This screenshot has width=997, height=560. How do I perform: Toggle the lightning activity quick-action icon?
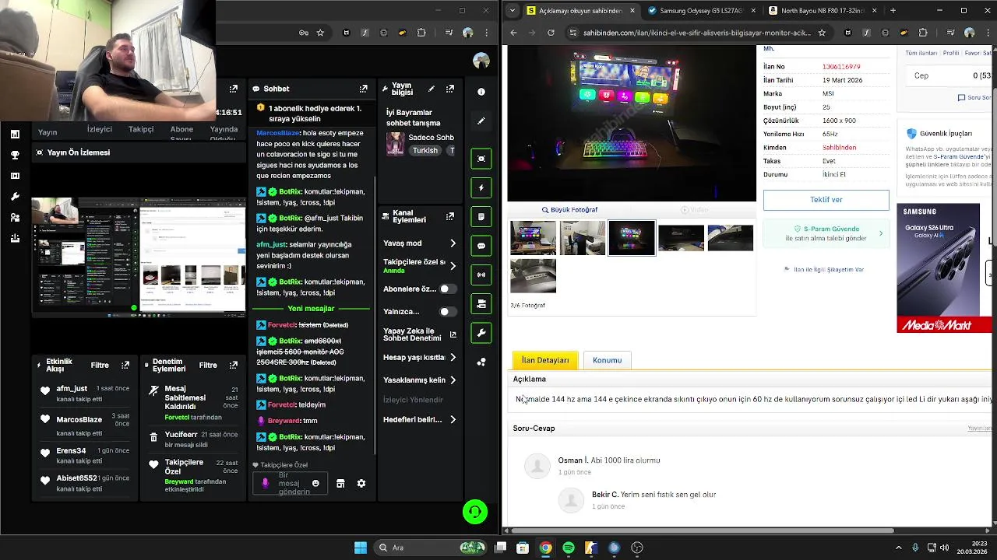481,187
